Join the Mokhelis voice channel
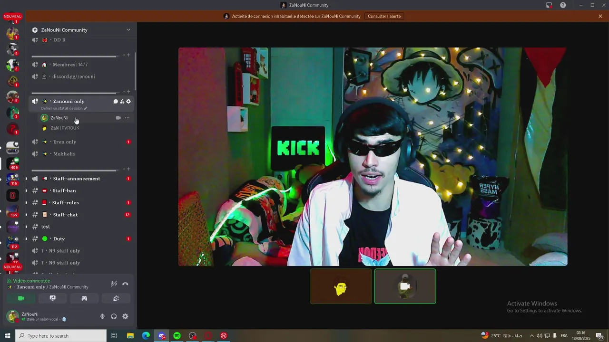Viewport: 609px width, 342px height. click(x=81, y=154)
